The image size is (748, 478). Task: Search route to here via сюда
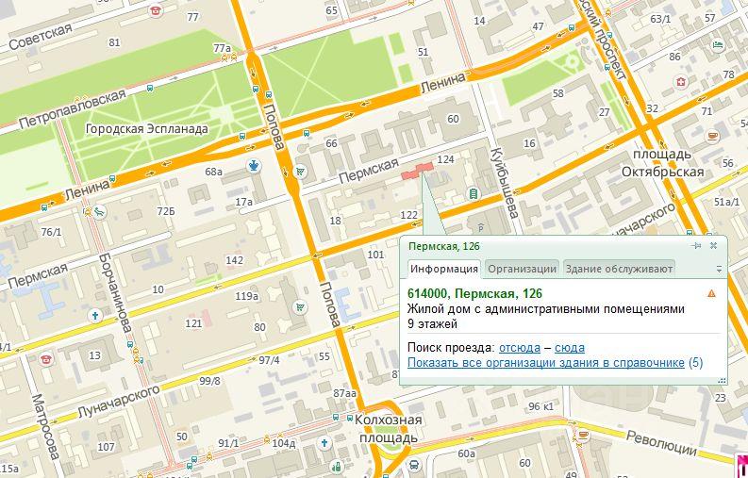click(x=570, y=348)
